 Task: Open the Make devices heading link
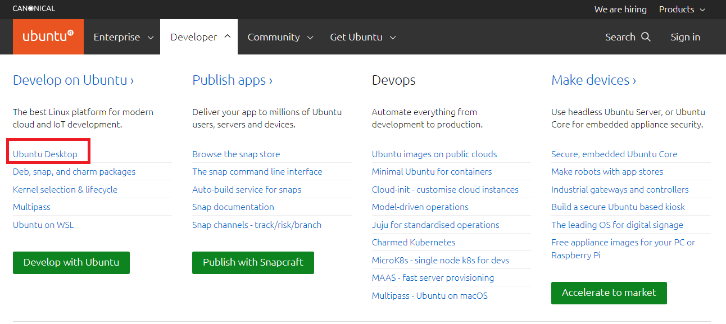[x=594, y=80]
